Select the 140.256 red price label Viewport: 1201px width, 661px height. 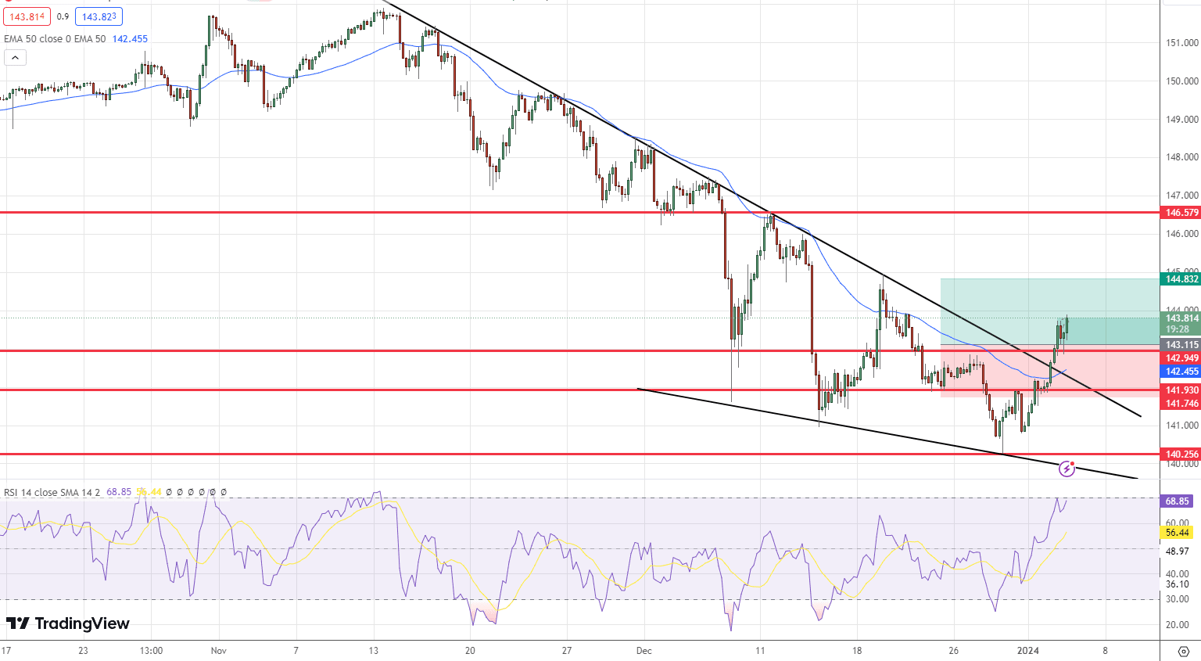click(1181, 454)
